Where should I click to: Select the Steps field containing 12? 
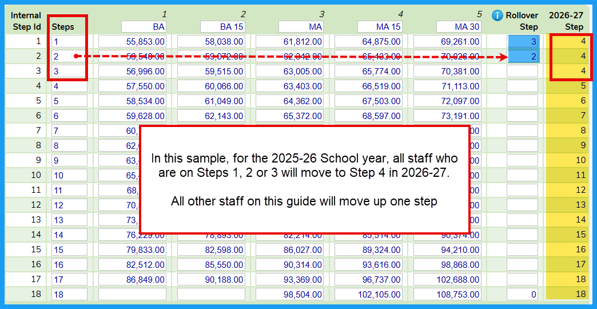point(69,205)
